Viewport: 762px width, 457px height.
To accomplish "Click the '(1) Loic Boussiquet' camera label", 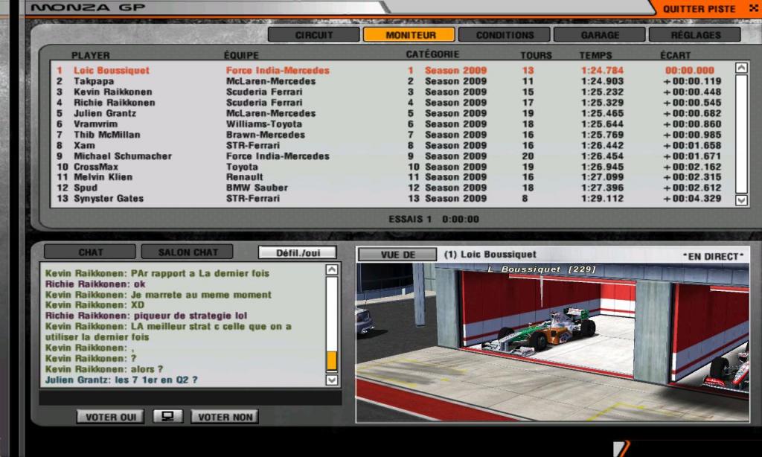I will pos(490,255).
